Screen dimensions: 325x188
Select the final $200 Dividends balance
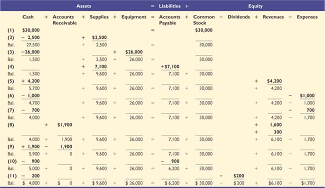tap(239, 183)
